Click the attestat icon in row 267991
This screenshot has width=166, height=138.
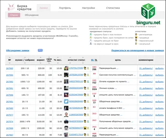point(85,88)
